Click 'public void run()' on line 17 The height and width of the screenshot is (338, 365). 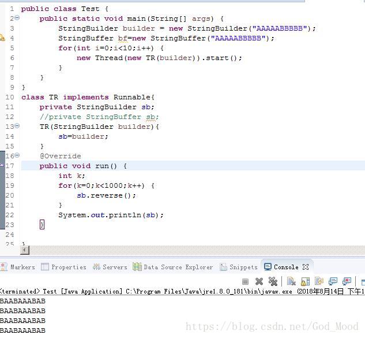pos(78,166)
